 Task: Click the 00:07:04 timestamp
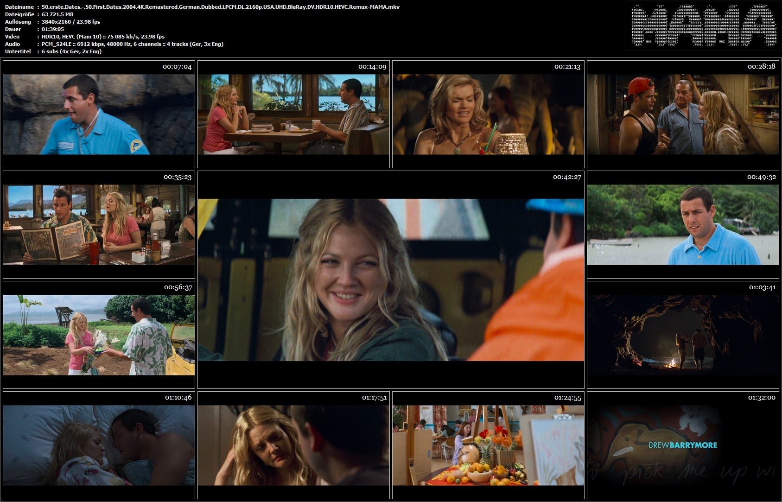177,67
